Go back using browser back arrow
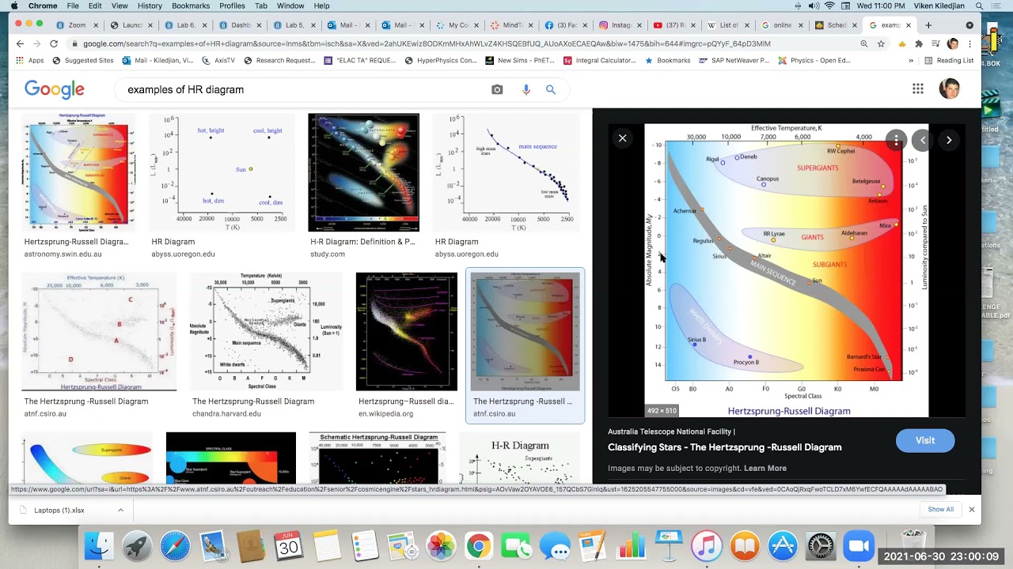 (x=20, y=43)
